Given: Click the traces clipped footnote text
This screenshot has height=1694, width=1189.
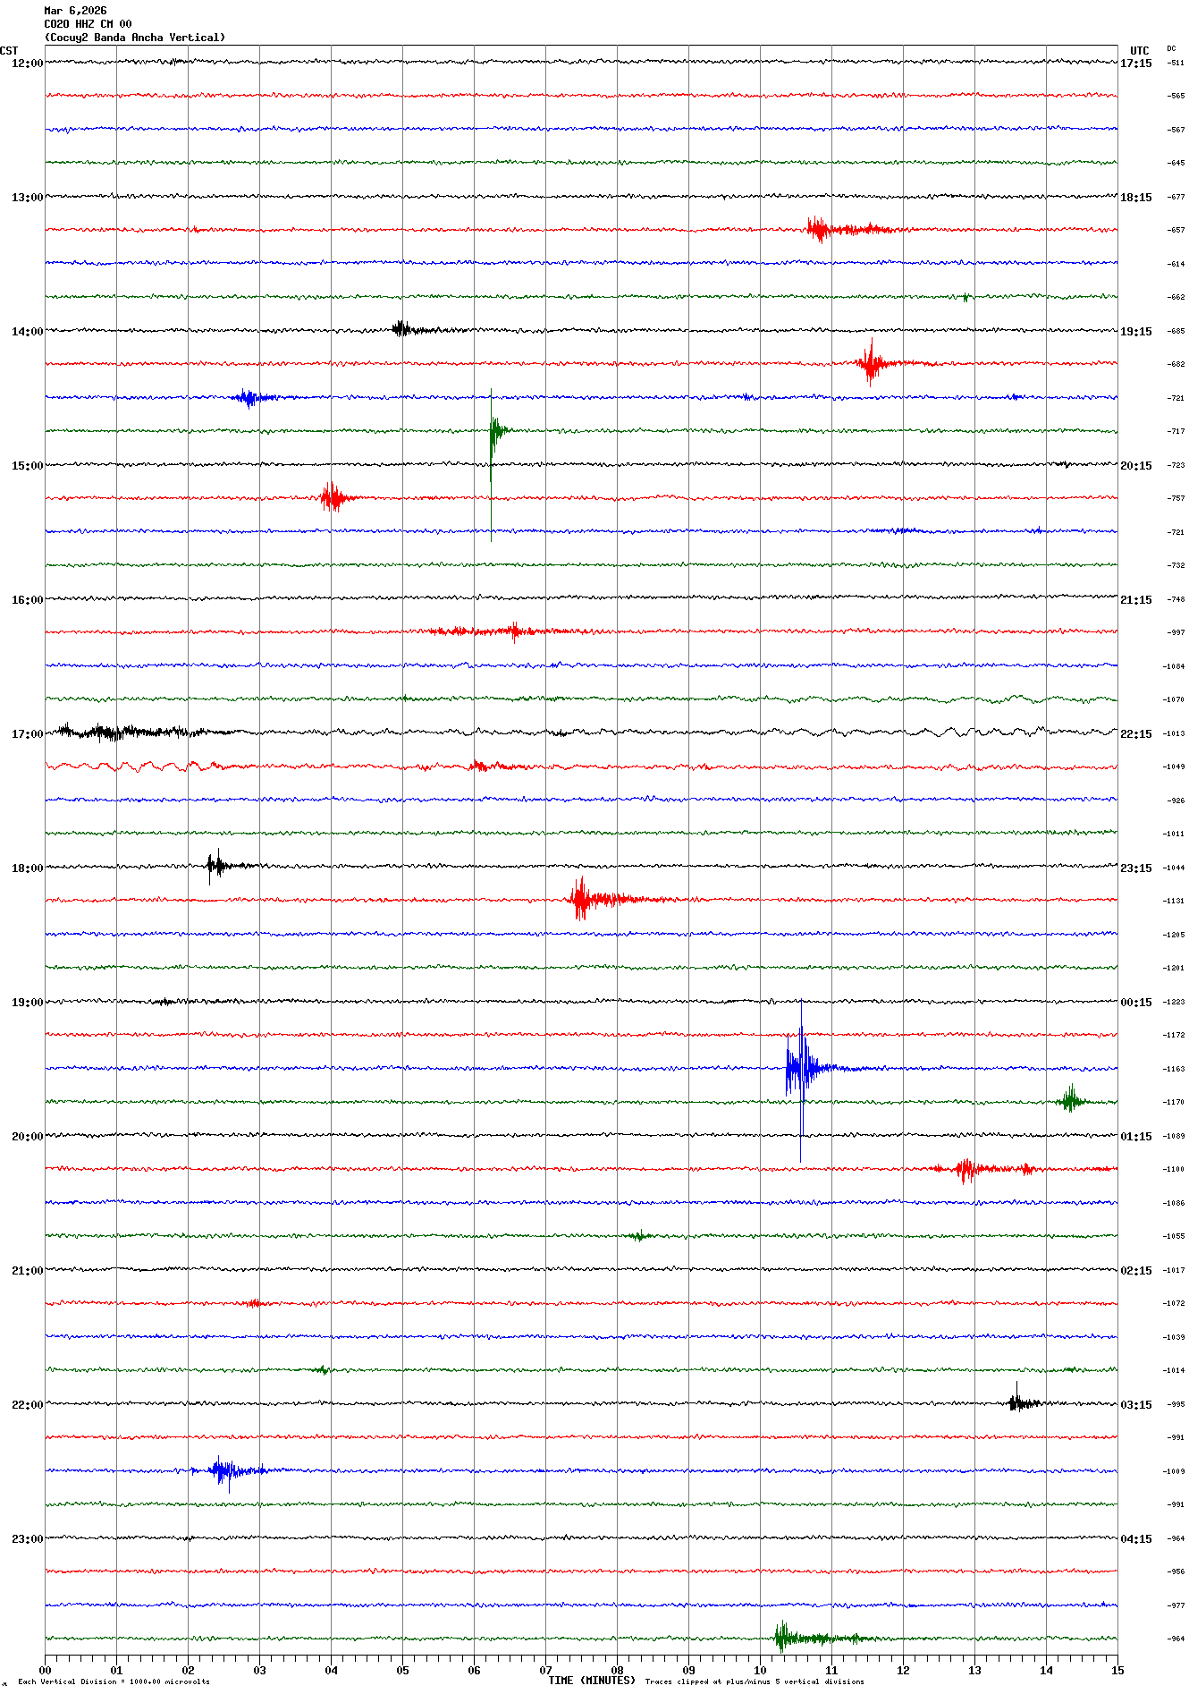Looking at the screenshot, I should click(x=755, y=1681).
